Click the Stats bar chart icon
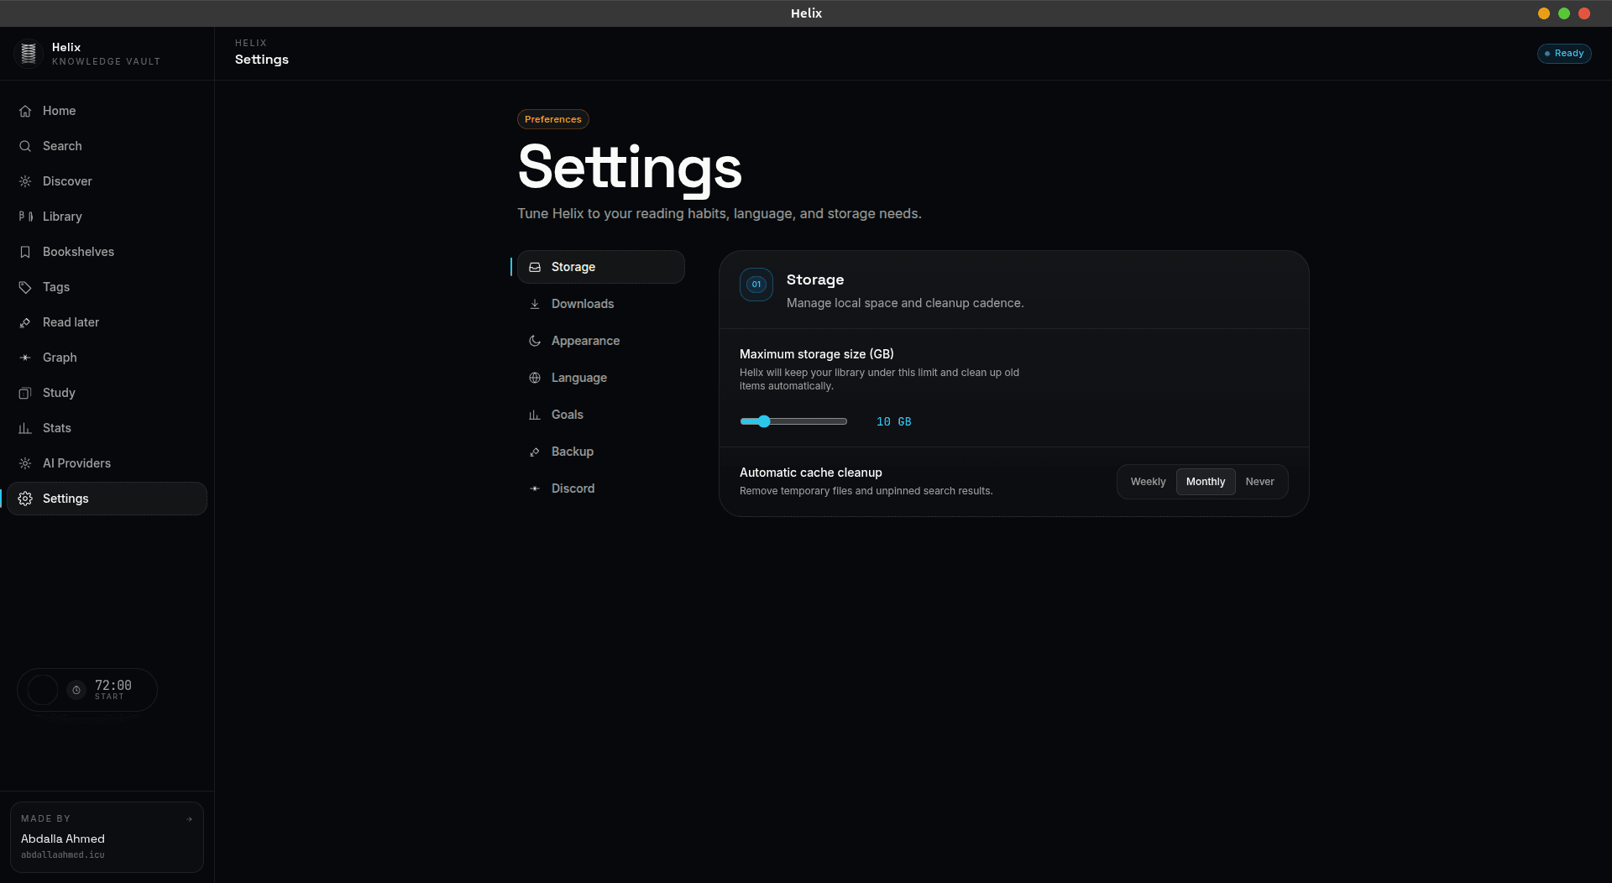This screenshot has height=883, width=1612. [25, 428]
